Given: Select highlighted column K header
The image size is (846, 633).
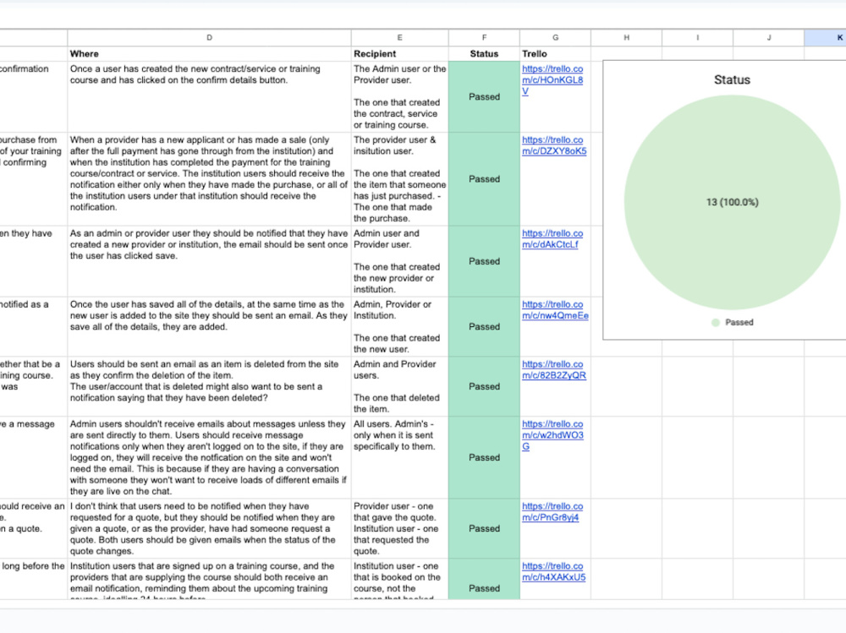Looking at the screenshot, I should [x=826, y=38].
